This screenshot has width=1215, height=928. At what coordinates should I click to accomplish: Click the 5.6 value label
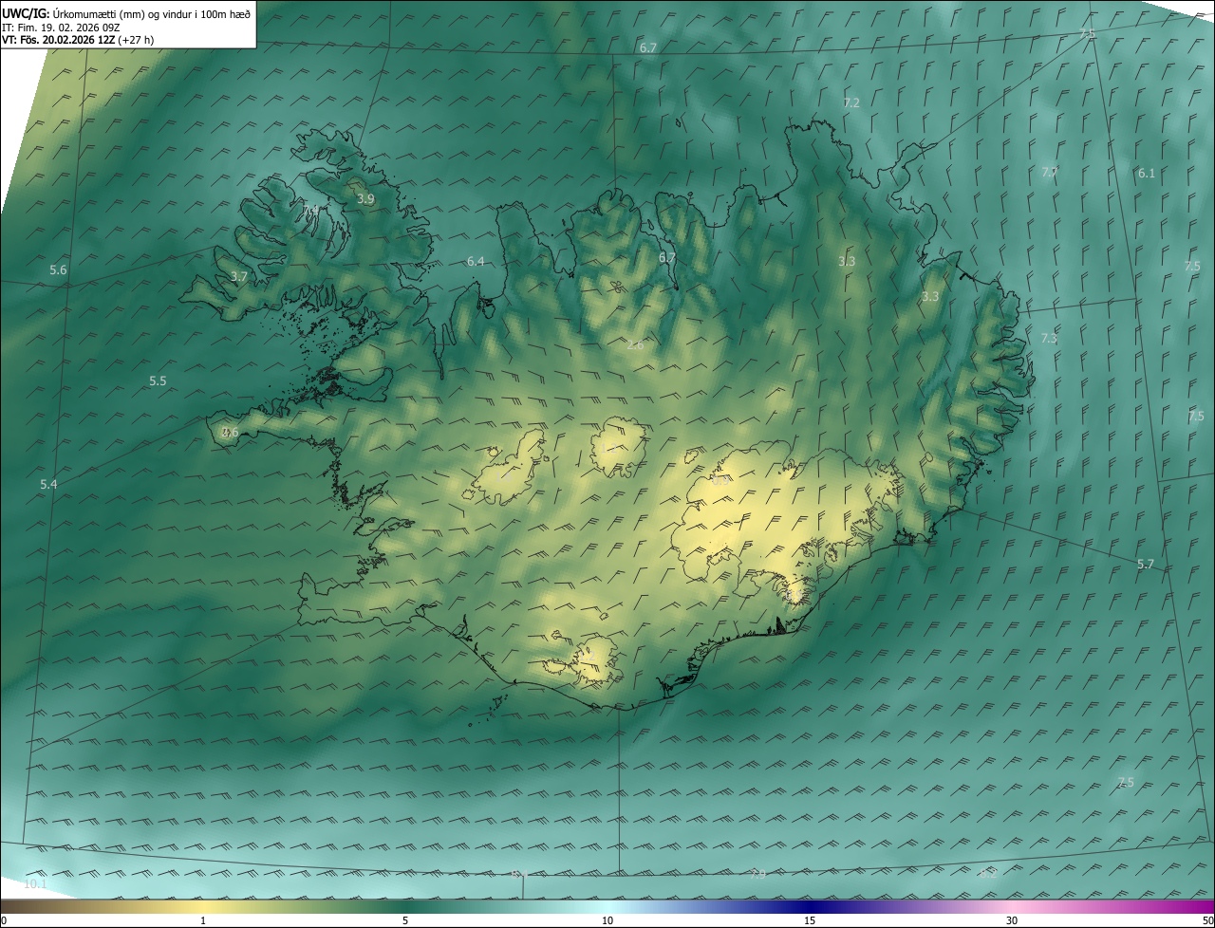coord(59,270)
